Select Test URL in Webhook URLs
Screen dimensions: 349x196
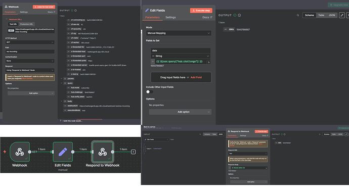coord(13,24)
